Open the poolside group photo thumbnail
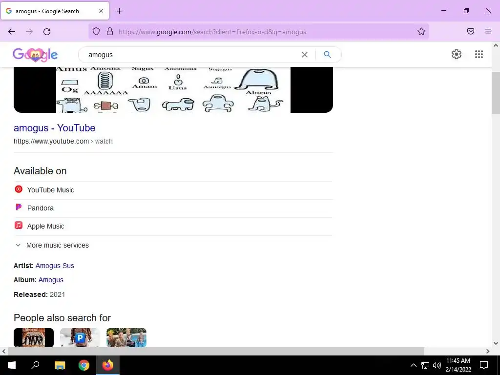Screen dimensions: 500x375 (x=126, y=337)
